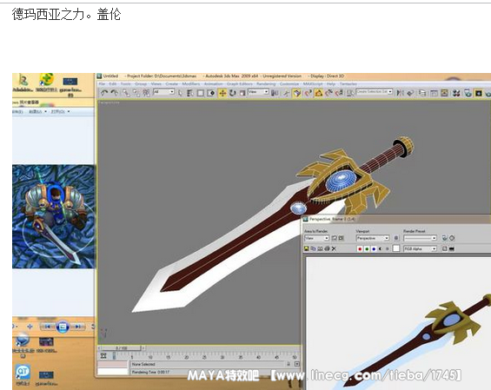Click the Mirror tool icon
This screenshot has width=491, height=390.
pyautogui.click(x=400, y=93)
